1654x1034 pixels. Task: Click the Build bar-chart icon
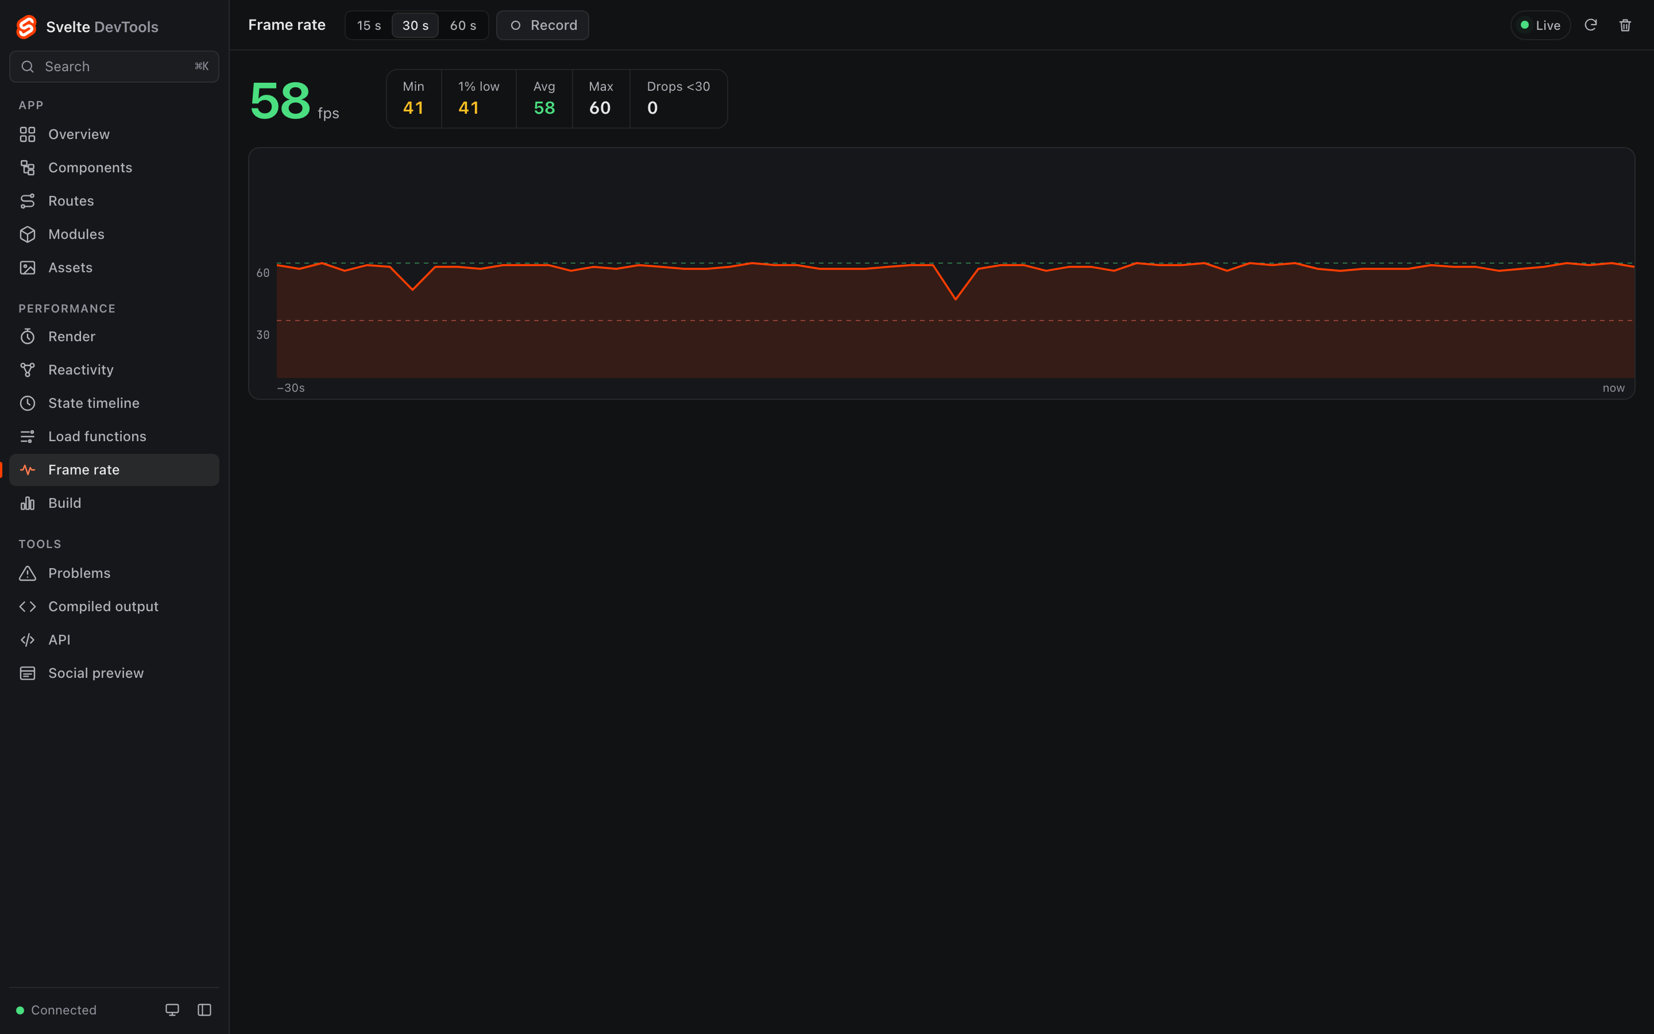tap(28, 503)
